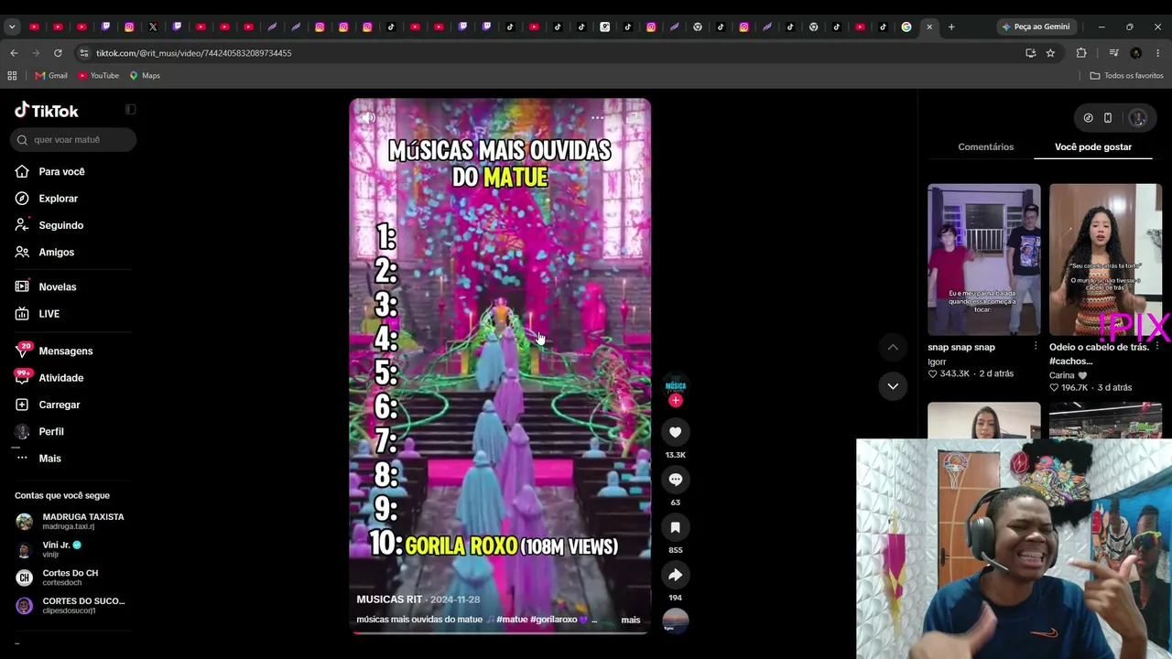Open the profile avatar menu in the header

[1138, 118]
